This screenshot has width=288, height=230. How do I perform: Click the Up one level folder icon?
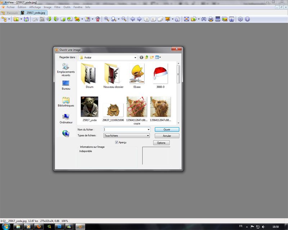coord(147,57)
